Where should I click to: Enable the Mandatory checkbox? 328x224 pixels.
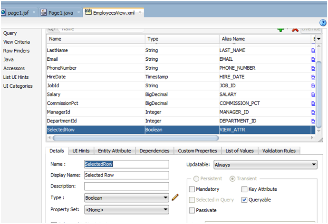coord(192,189)
